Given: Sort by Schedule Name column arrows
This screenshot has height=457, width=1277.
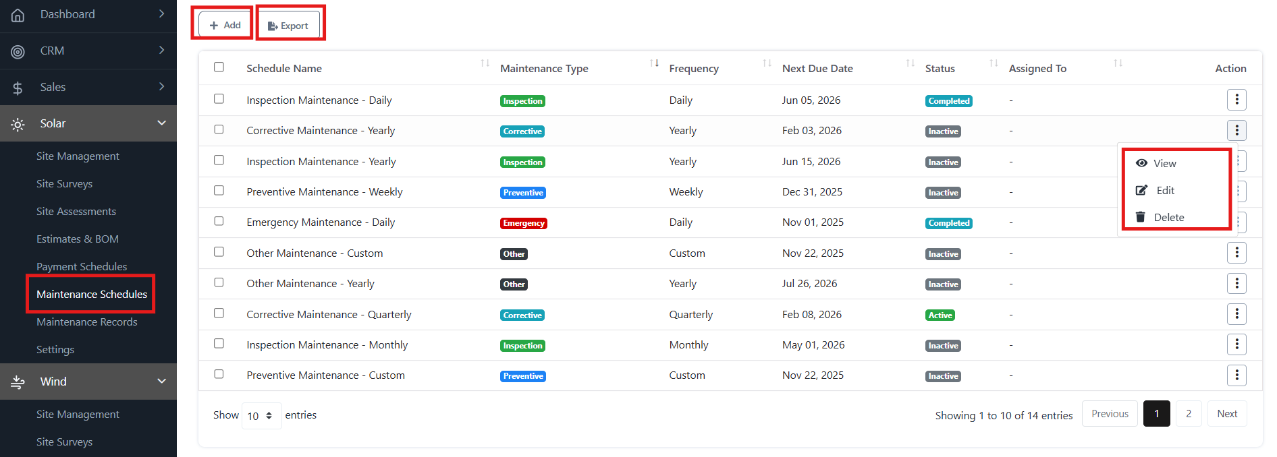Looking at the screenshot, I should [485, 63].
